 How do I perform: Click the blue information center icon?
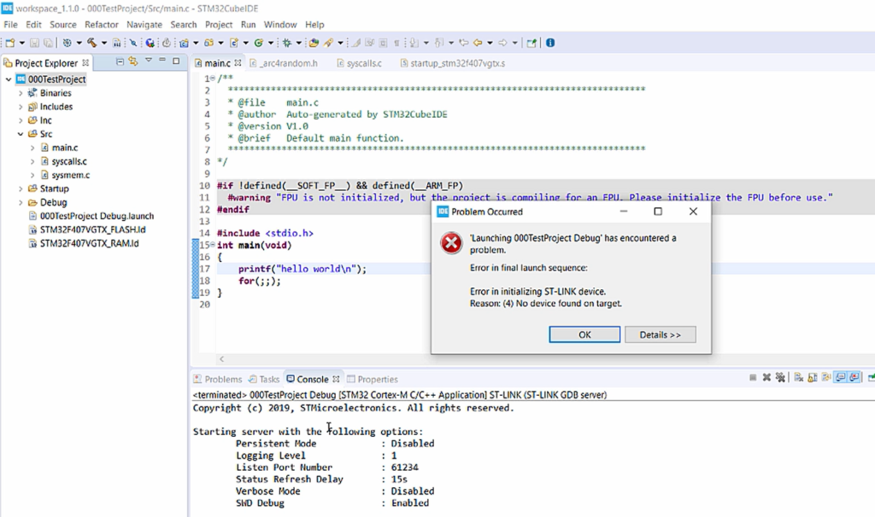pyautogui.click(x=550, y=43)
